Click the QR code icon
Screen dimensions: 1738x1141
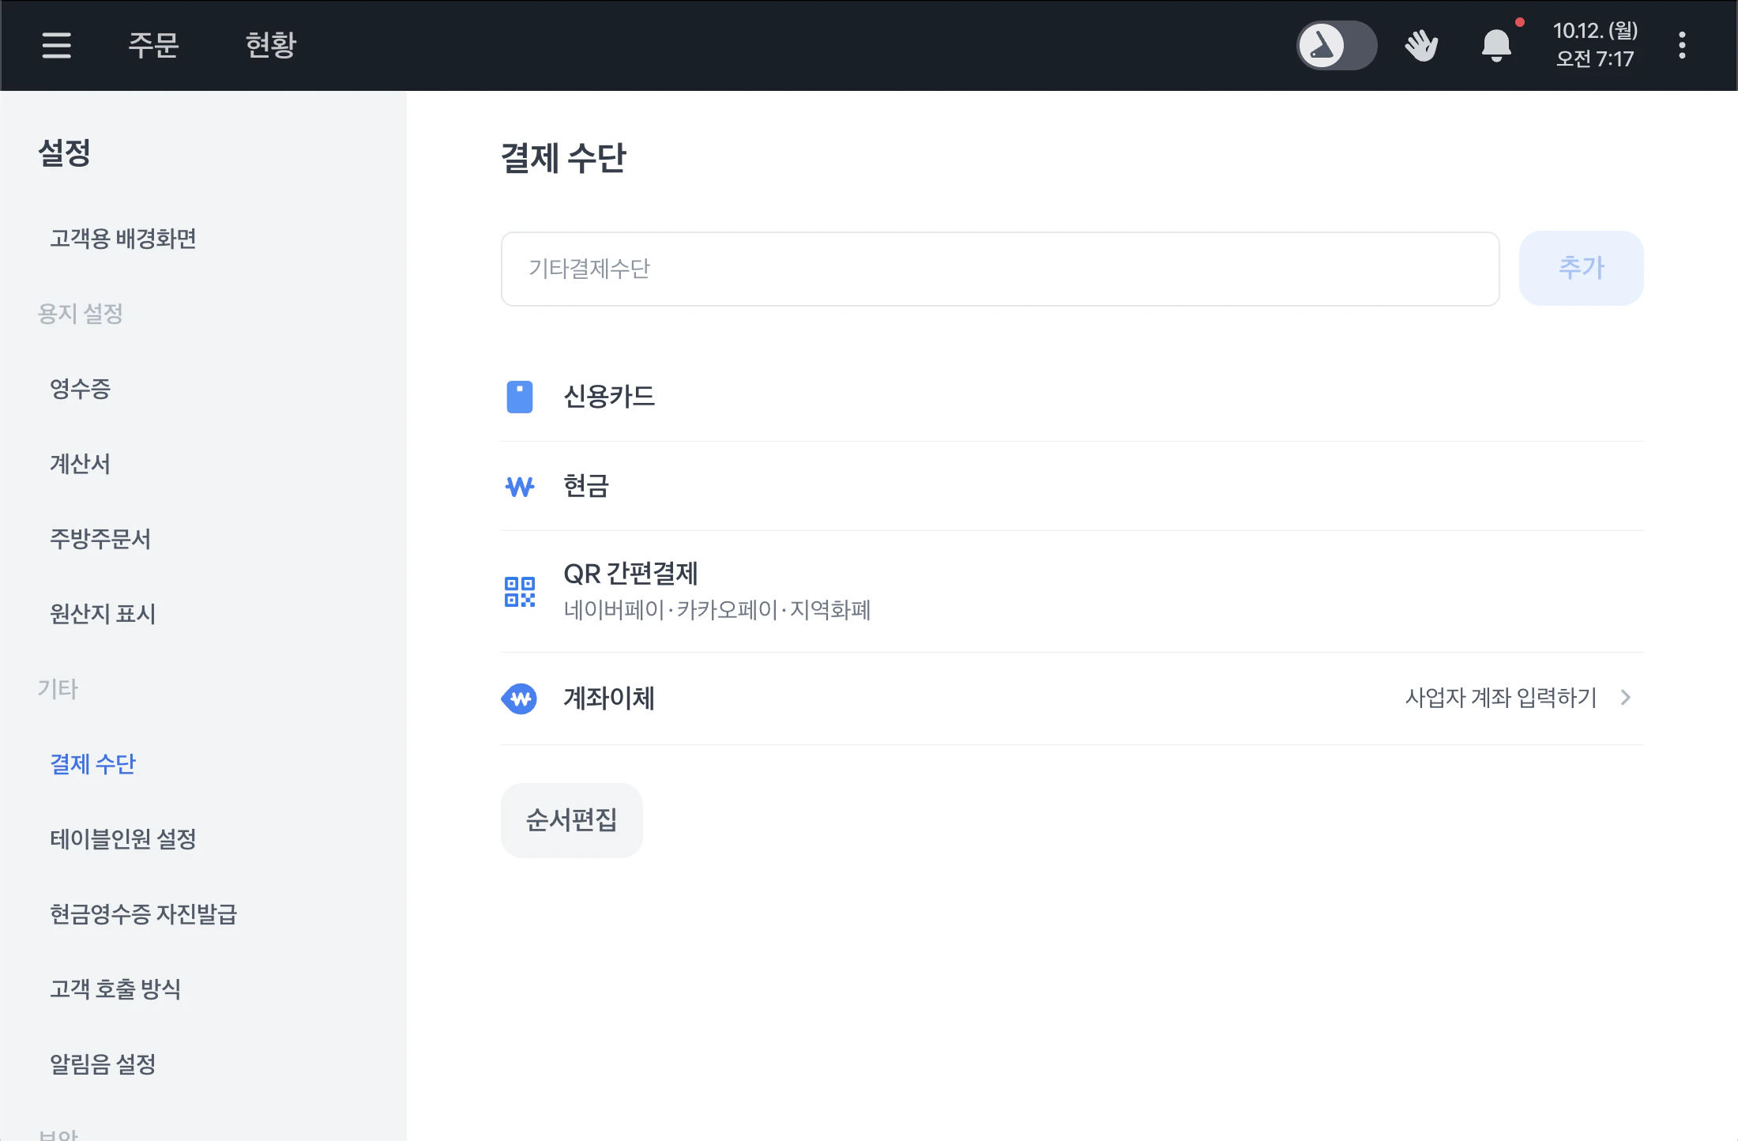pos(519,592)
